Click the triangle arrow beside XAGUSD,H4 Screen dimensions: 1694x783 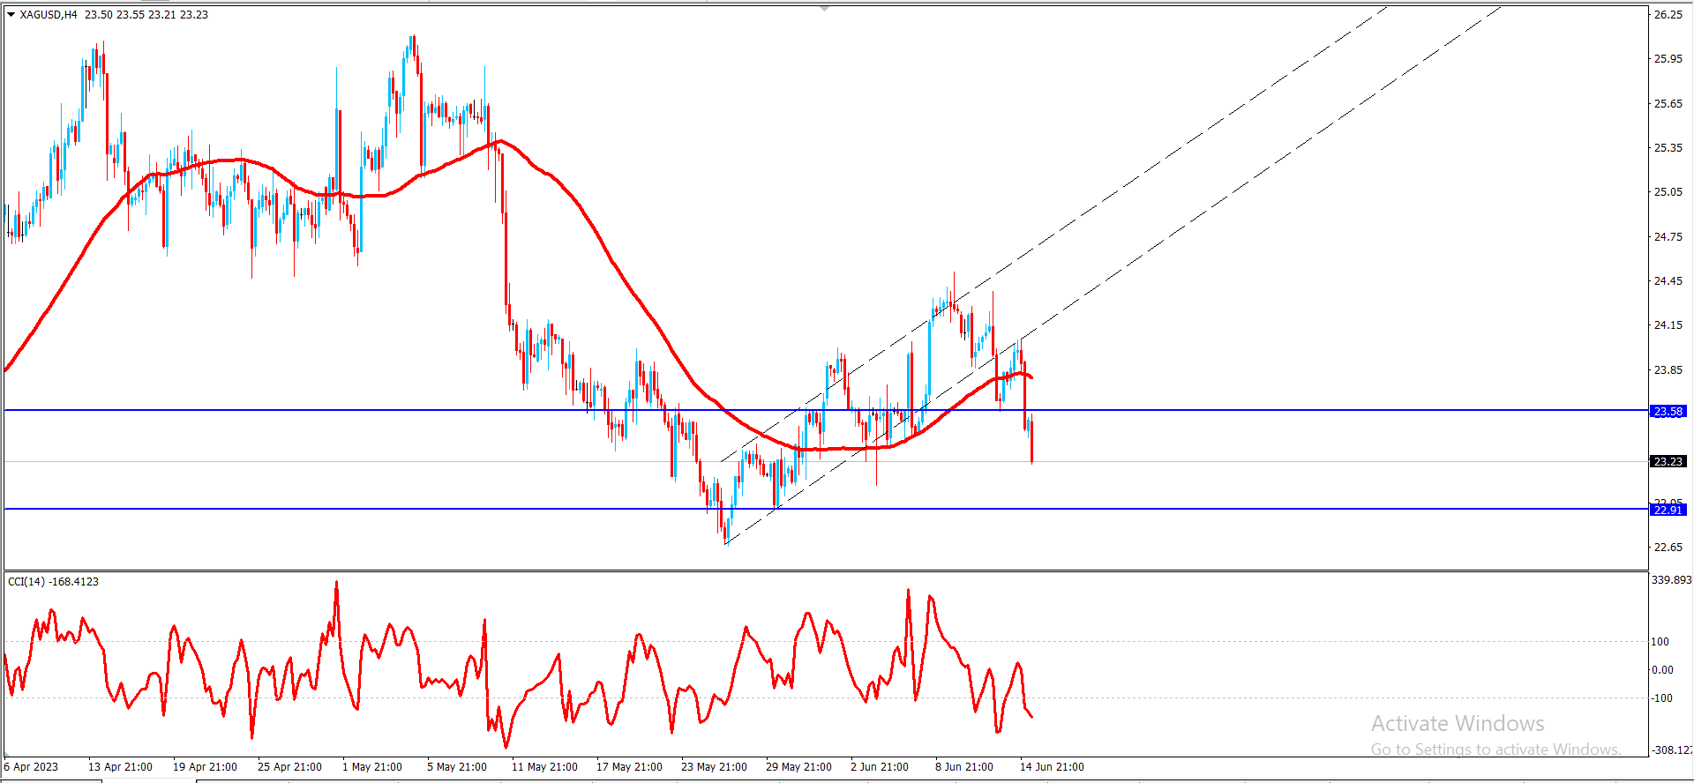(11, 14)
